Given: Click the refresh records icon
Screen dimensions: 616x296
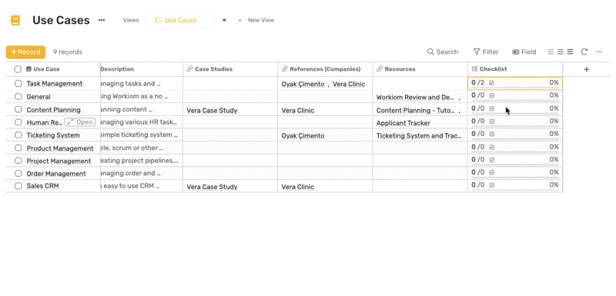Looking at the screenshot, I should tap(584, 52).
